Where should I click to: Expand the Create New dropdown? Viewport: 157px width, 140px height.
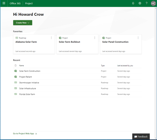[23, 23]
